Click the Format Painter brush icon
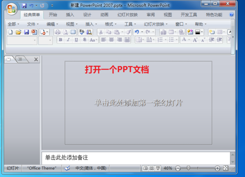Screen dimensions: 245x177 tap(128, 32)
